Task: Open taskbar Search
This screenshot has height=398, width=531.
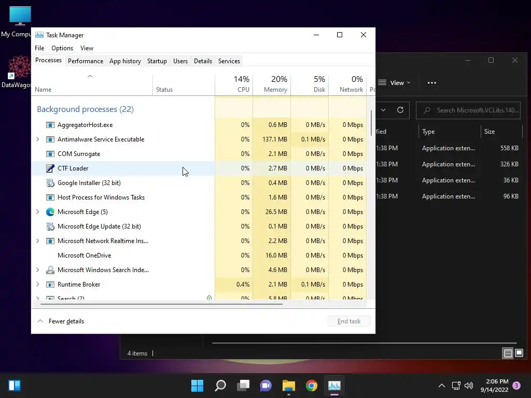Action: [x=220, y=386]
